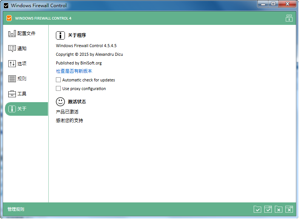The width and height of the screenshot is (299, 219).
Task: Click the window with X icon
Action: 289,209
